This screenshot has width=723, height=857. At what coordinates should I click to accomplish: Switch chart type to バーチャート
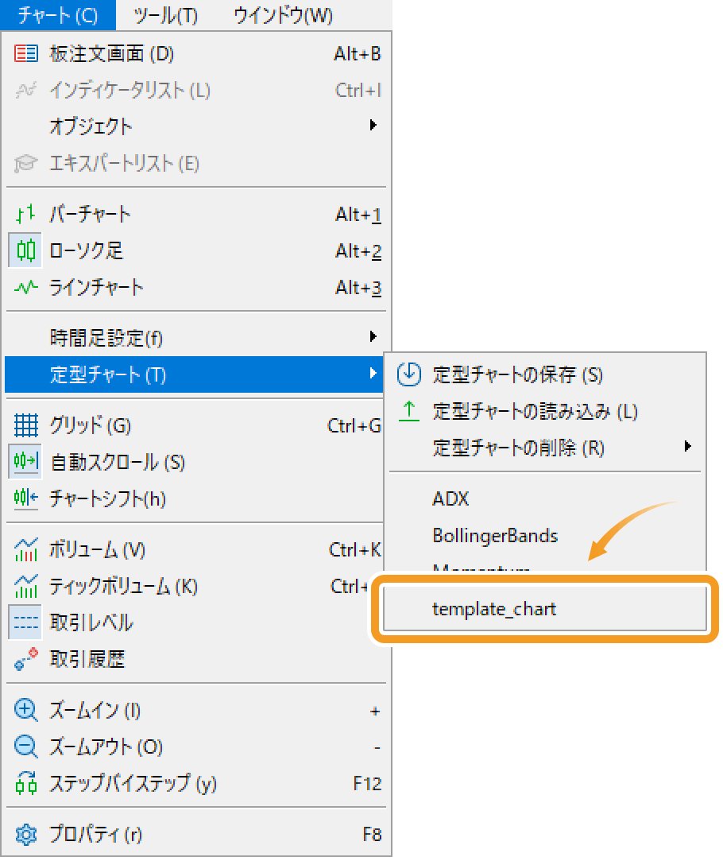click(196, 214)
